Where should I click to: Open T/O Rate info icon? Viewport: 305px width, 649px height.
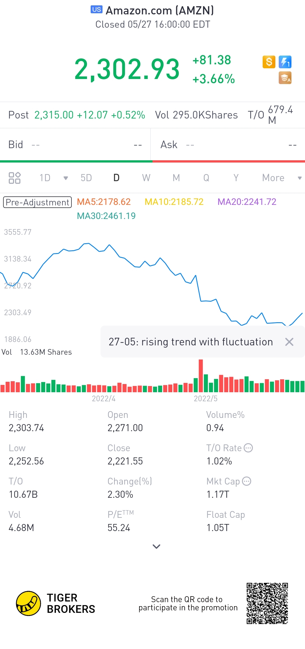click(248, 448)
